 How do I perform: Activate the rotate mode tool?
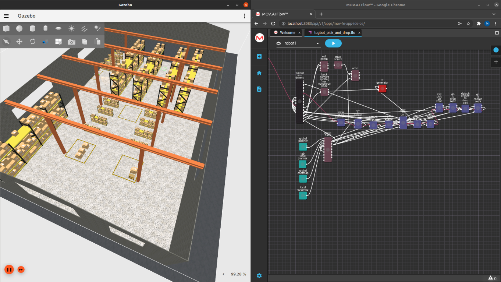click(32, 42)
